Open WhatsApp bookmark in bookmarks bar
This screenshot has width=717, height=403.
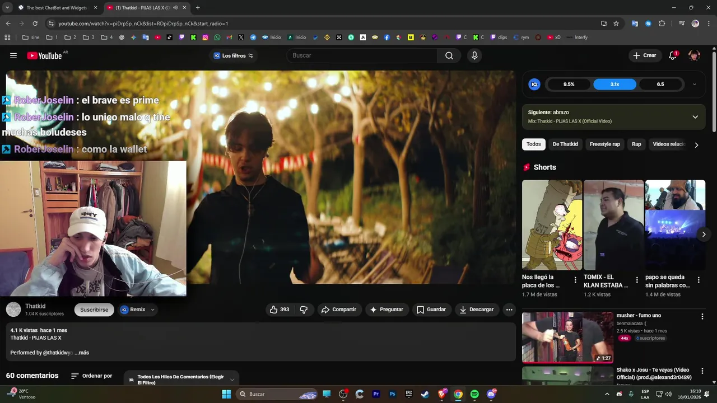pos(217,38)
